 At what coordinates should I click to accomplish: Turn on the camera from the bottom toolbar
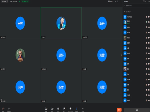[x=9, y=109]
